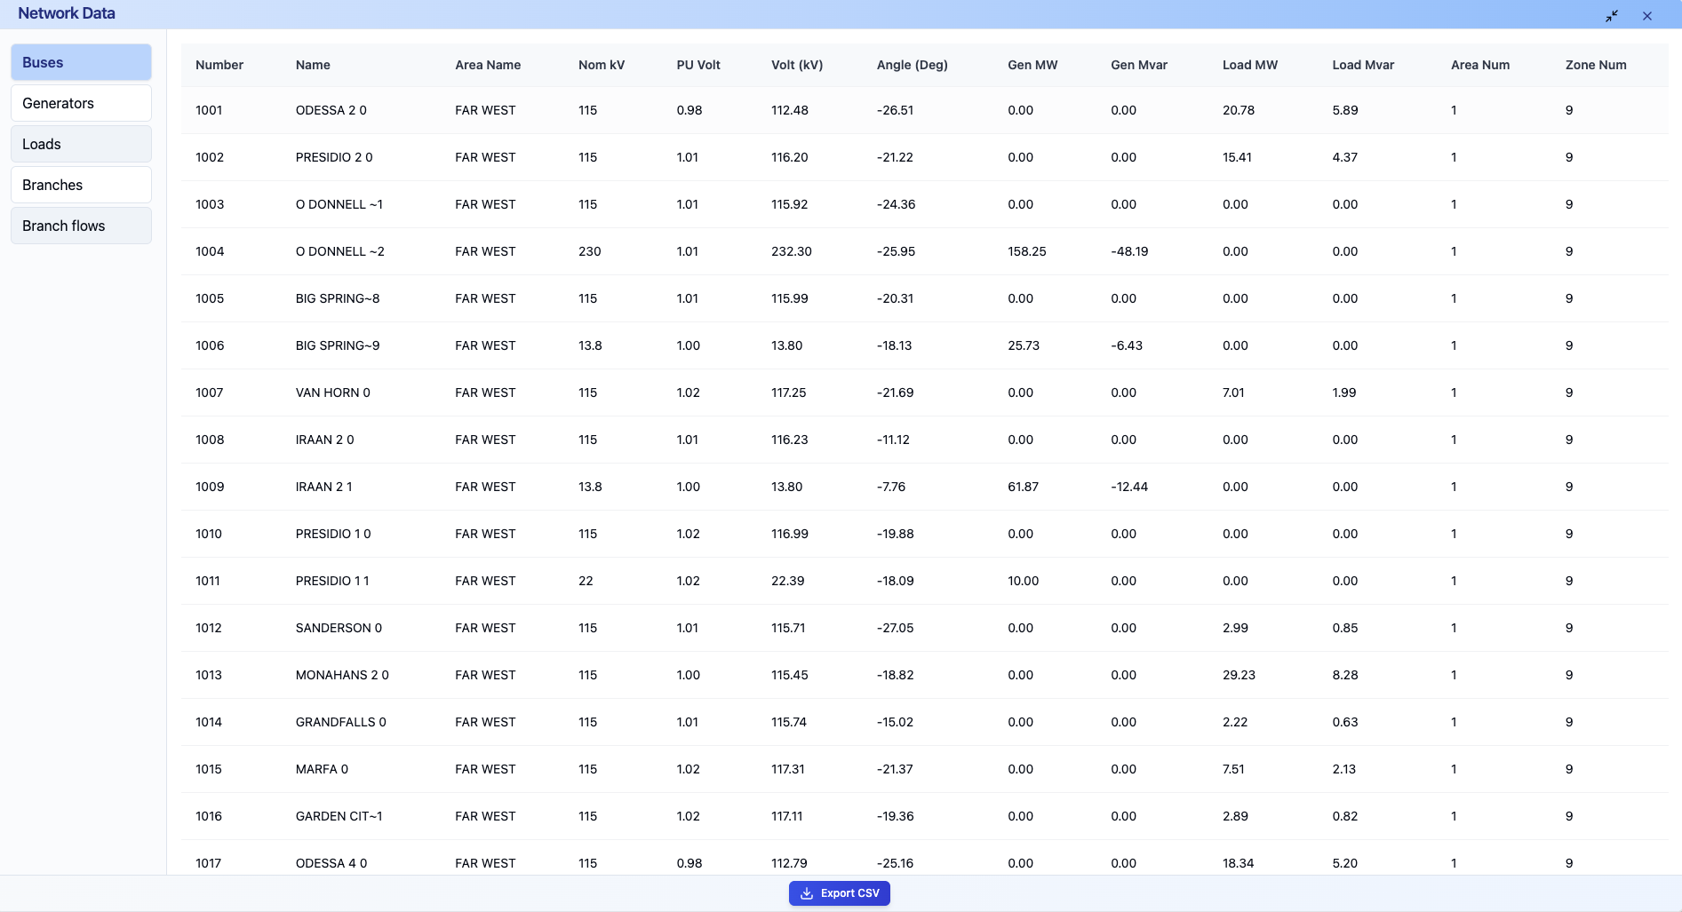Click the MARFA 0 bus name
The width and height of the screenshot is (1682, 912).
click(322, 769)
